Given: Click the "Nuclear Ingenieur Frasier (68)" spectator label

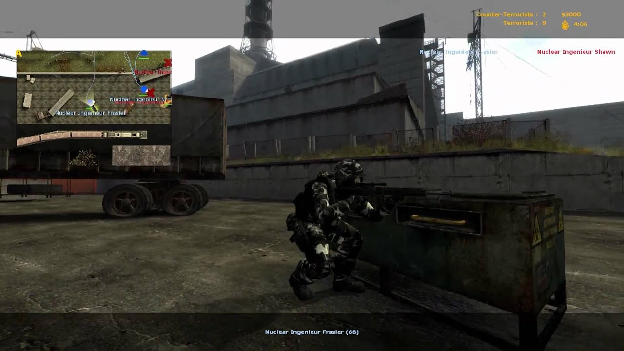Looking at the screenshot, I should tap(312, 332).
